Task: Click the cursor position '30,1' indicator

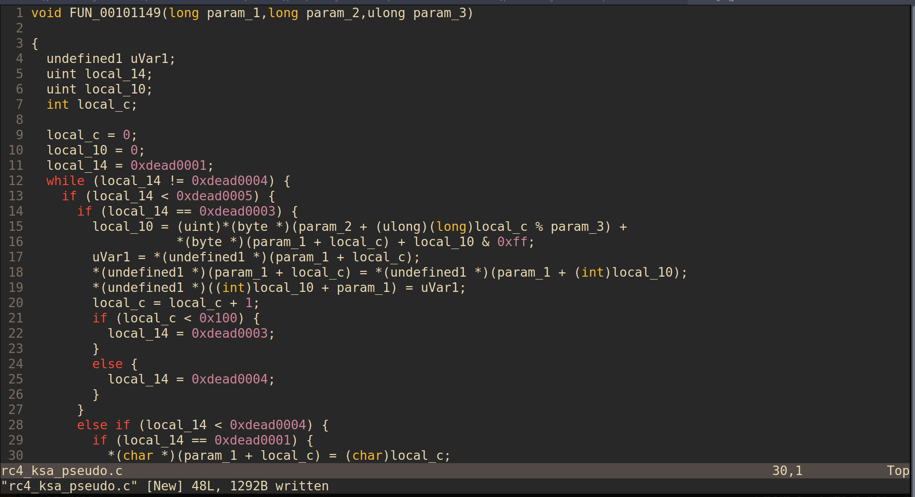Action: pyautogui.click(x=787, y=471)
